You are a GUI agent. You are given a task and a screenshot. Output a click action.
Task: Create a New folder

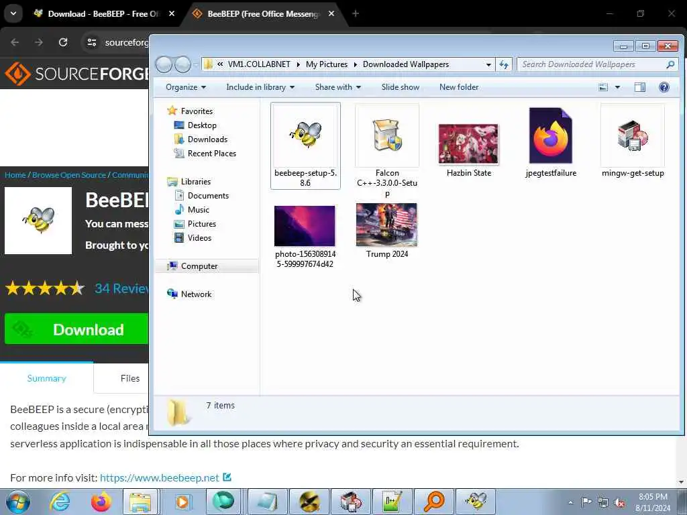tap(459, 87)
